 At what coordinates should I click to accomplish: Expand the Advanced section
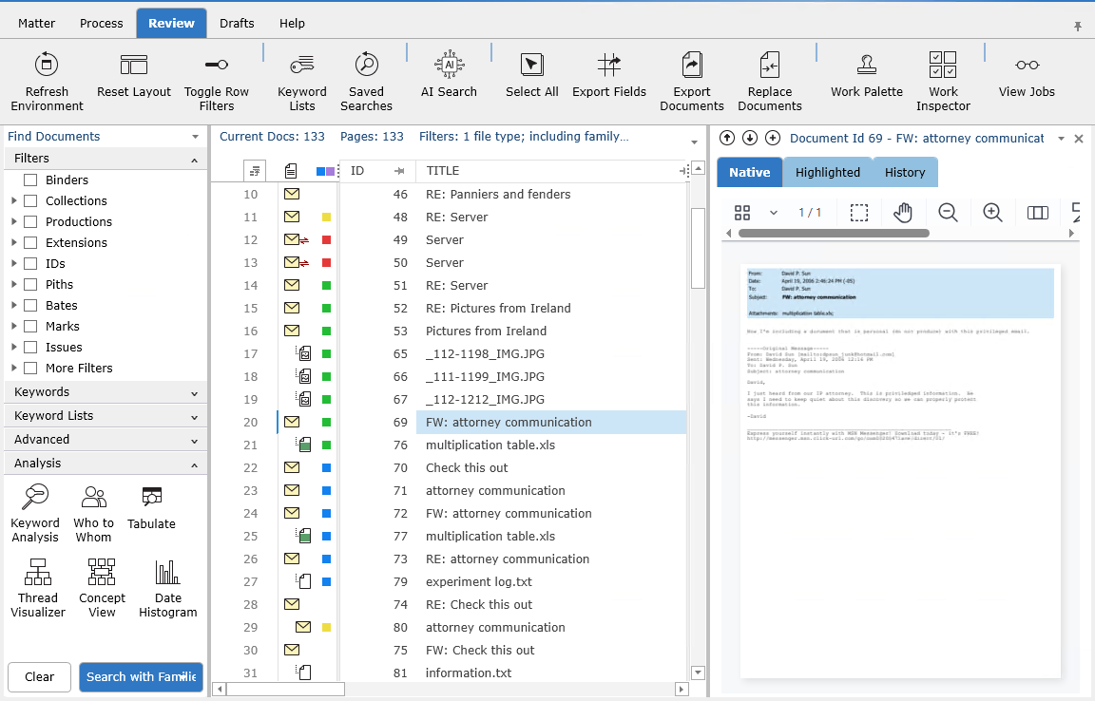194,442
